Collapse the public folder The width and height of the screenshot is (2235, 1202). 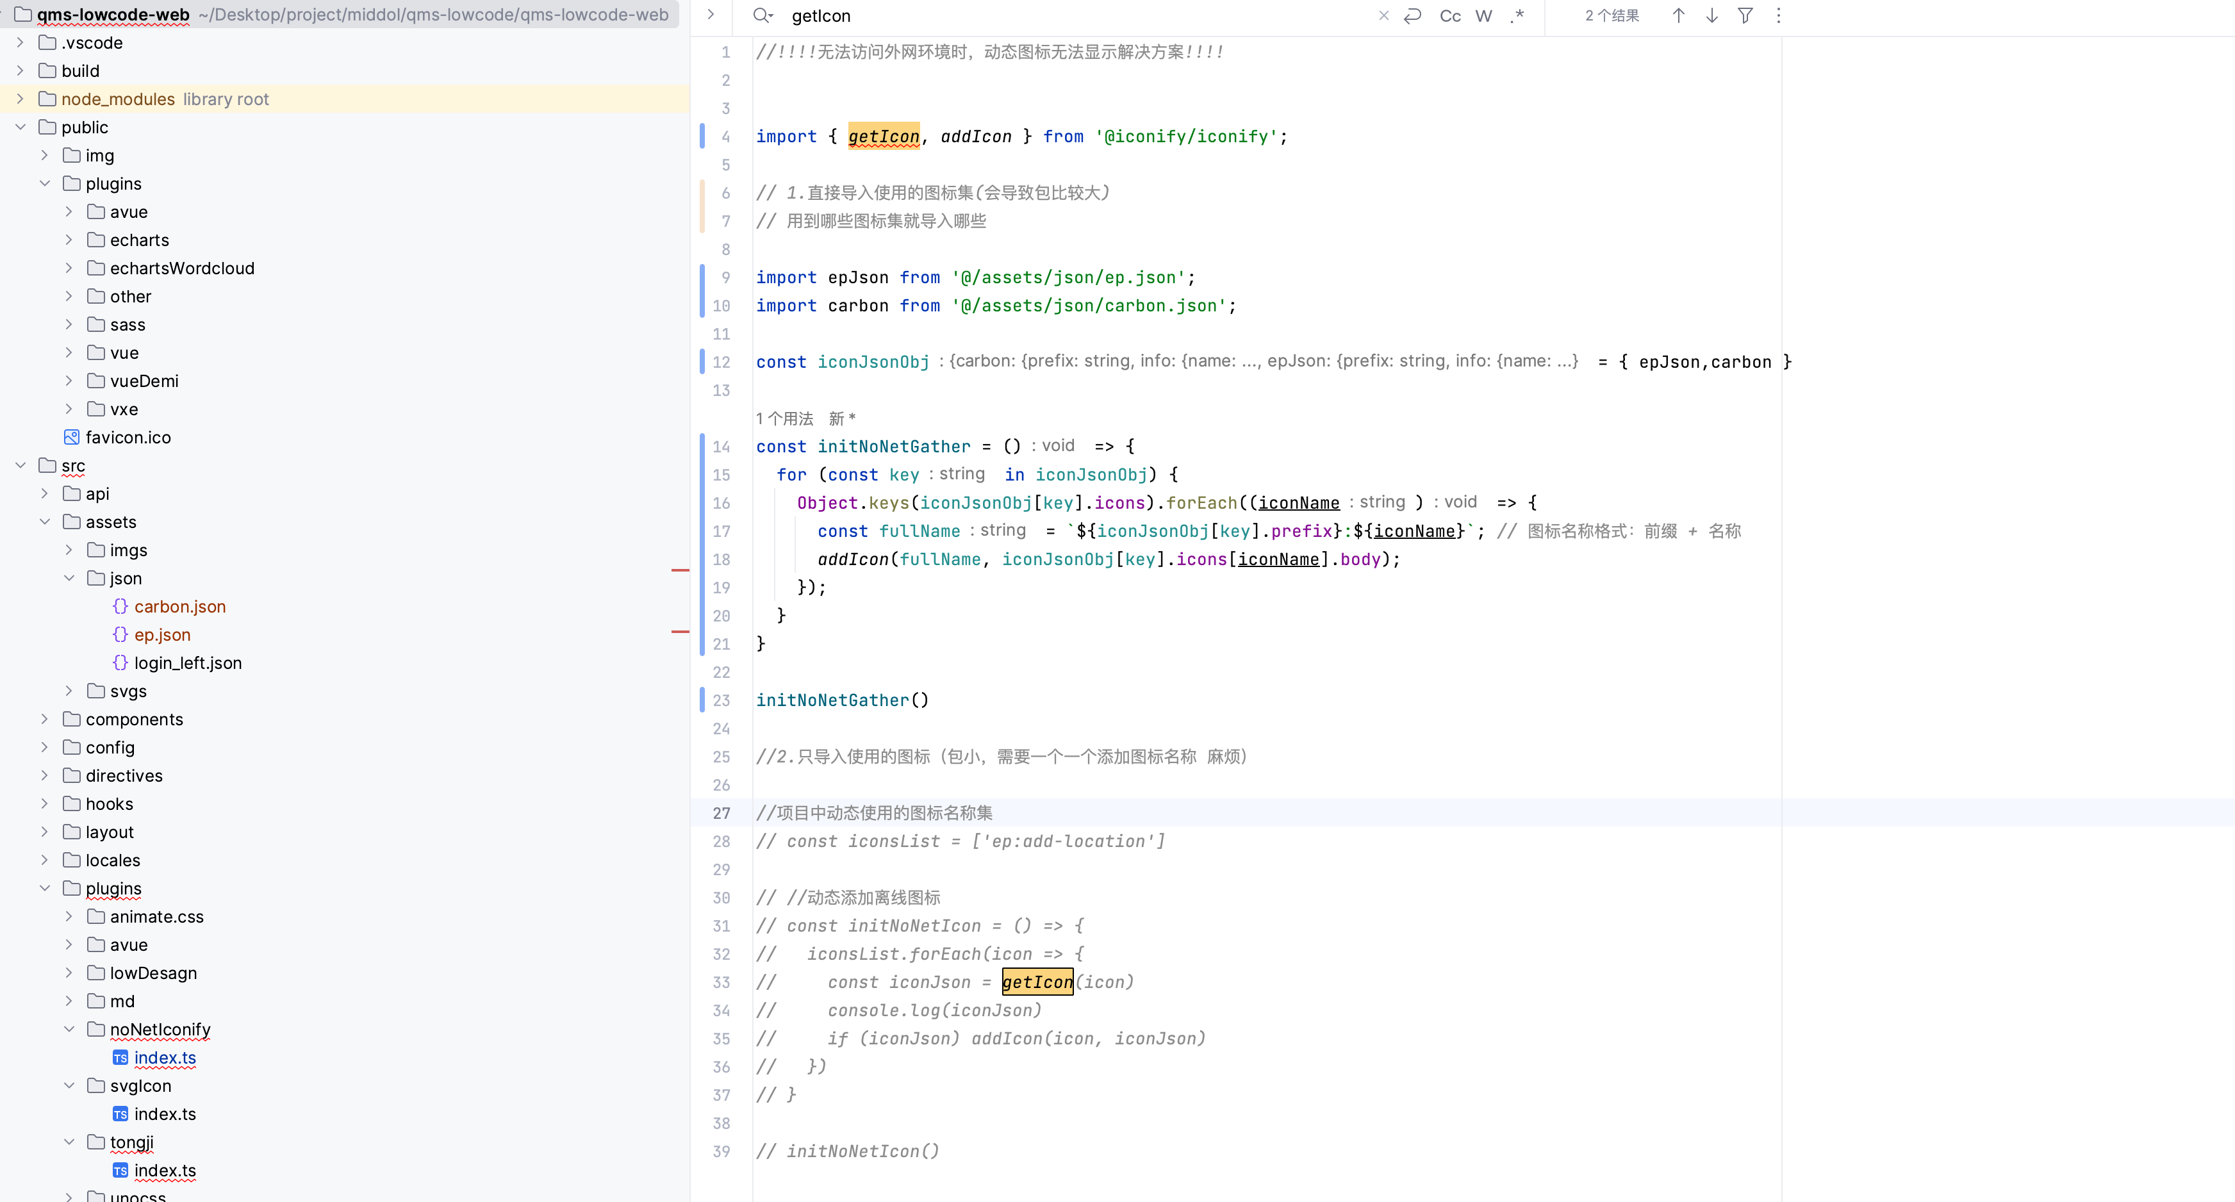[21, 128]
